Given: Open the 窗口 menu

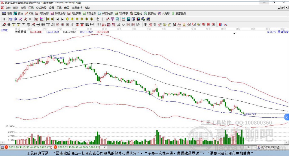Looking at the screenshot, I should click(x=67, y=8).
